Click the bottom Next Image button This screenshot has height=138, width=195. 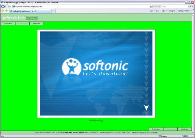(184, 129)
